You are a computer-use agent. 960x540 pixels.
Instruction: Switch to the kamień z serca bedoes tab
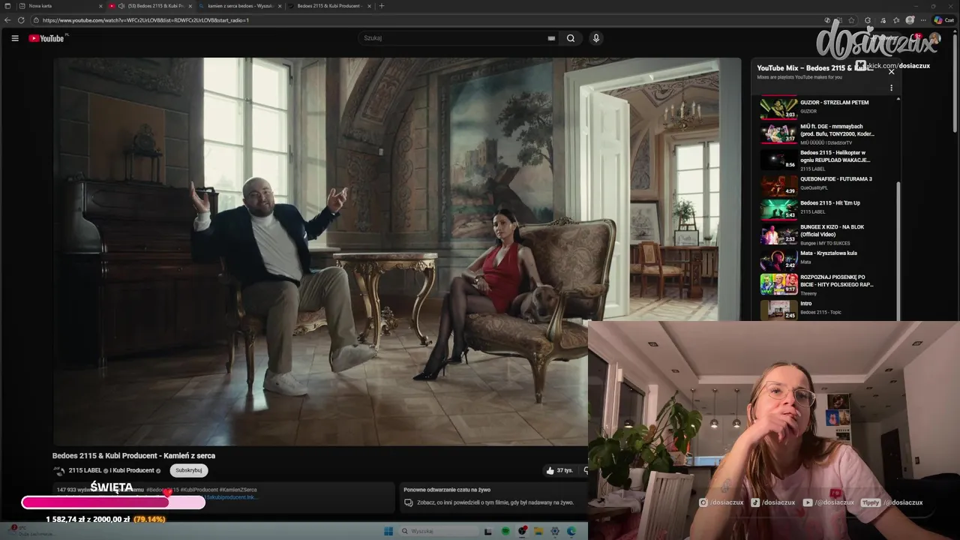coord(240,6)
